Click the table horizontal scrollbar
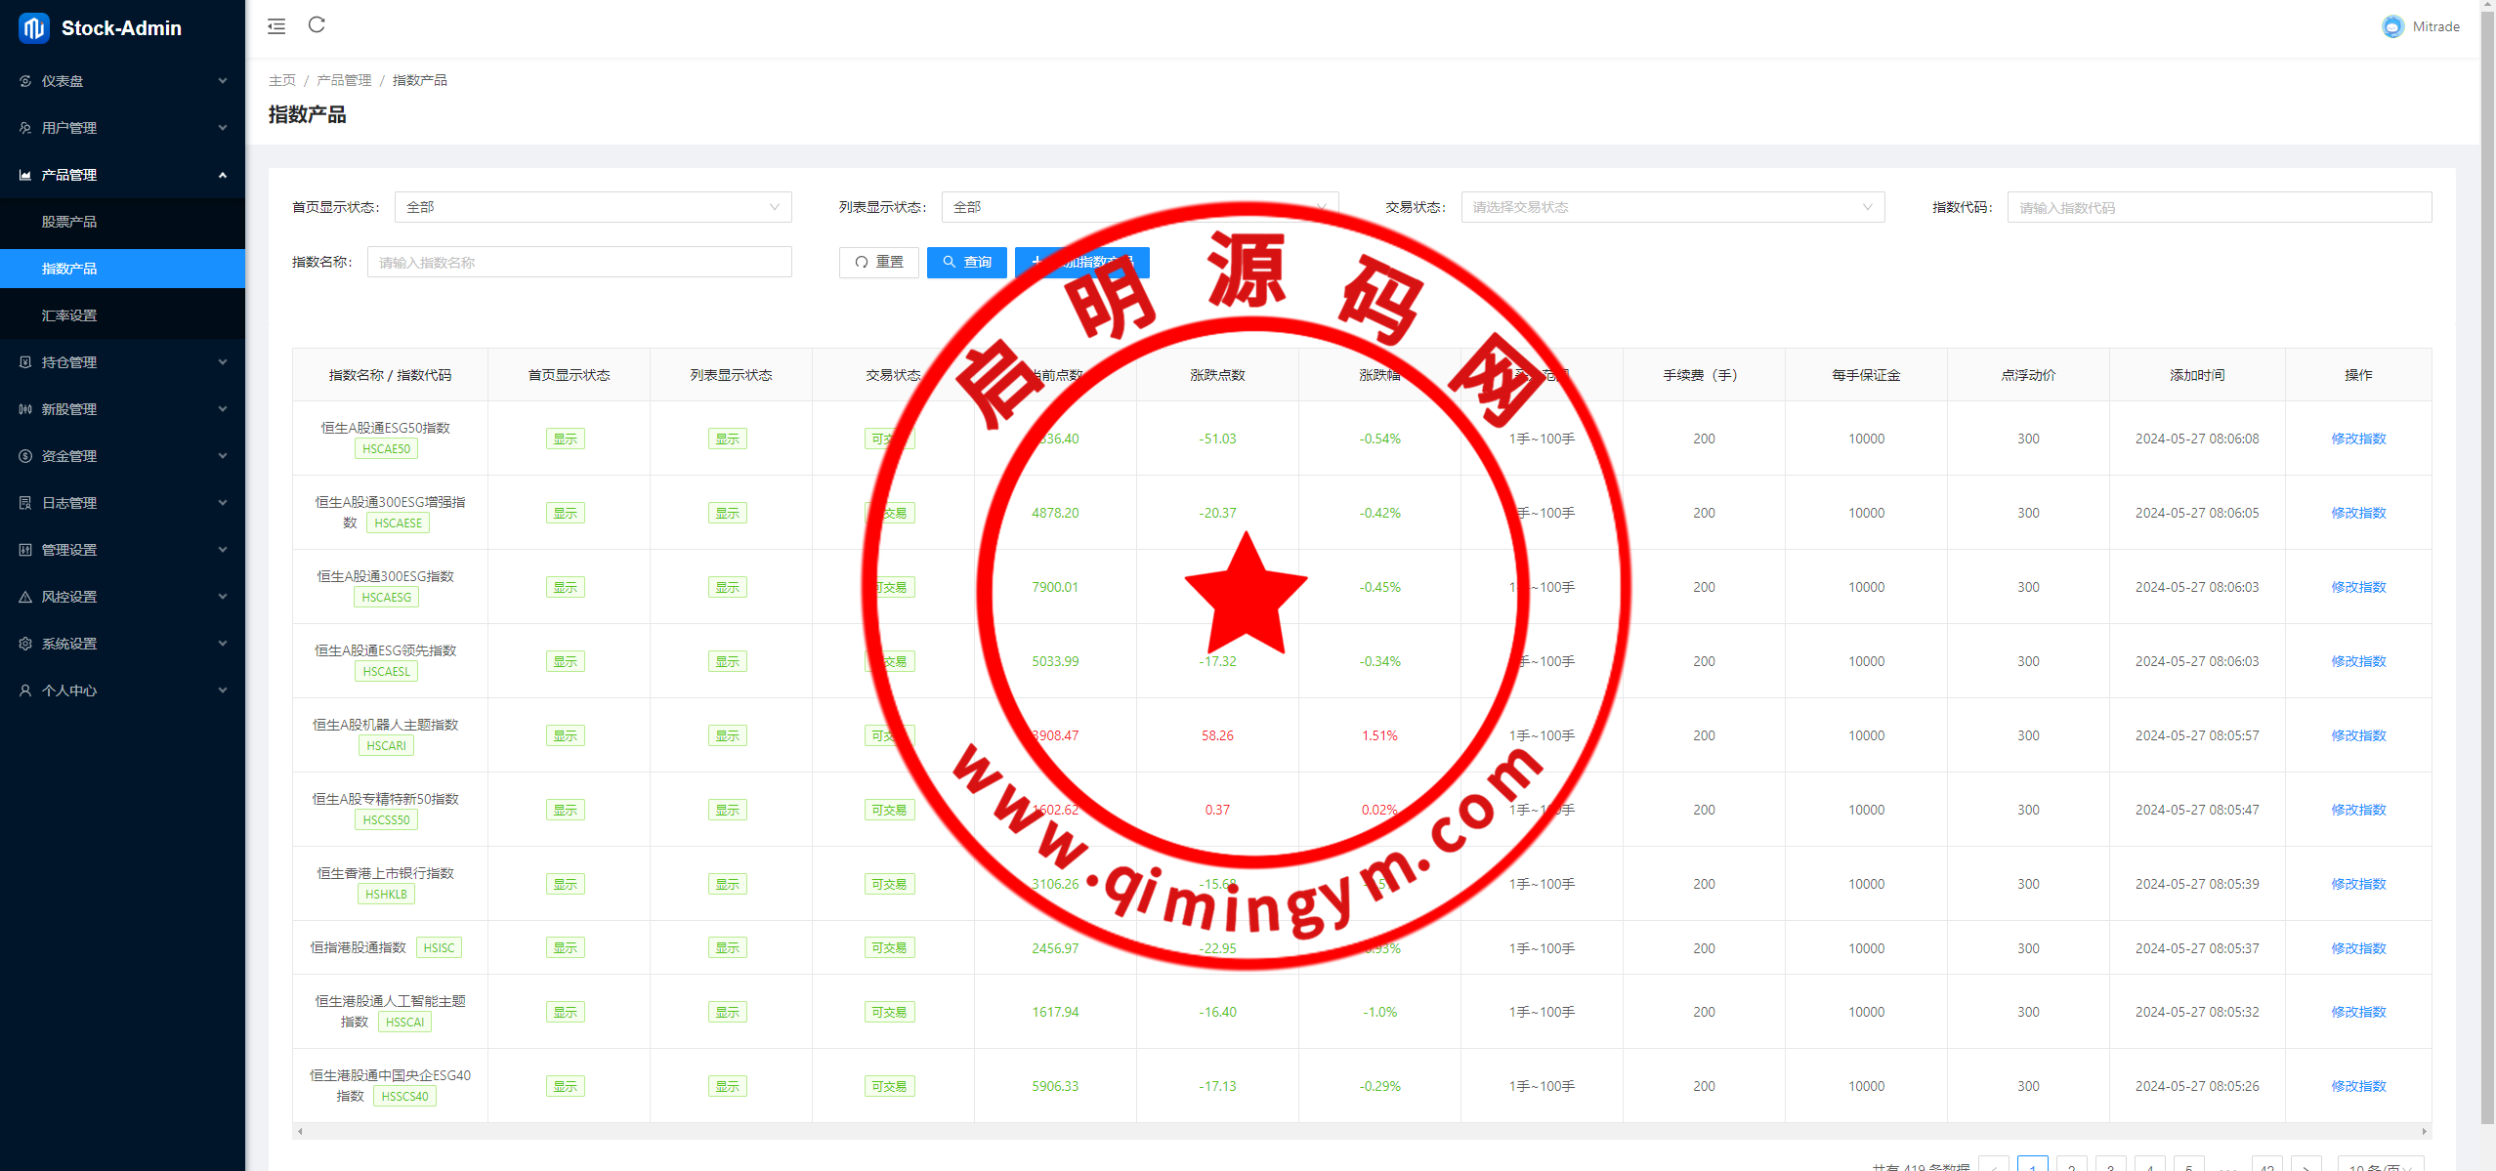2496x1171 pixels. [x=1361, y=1131]
